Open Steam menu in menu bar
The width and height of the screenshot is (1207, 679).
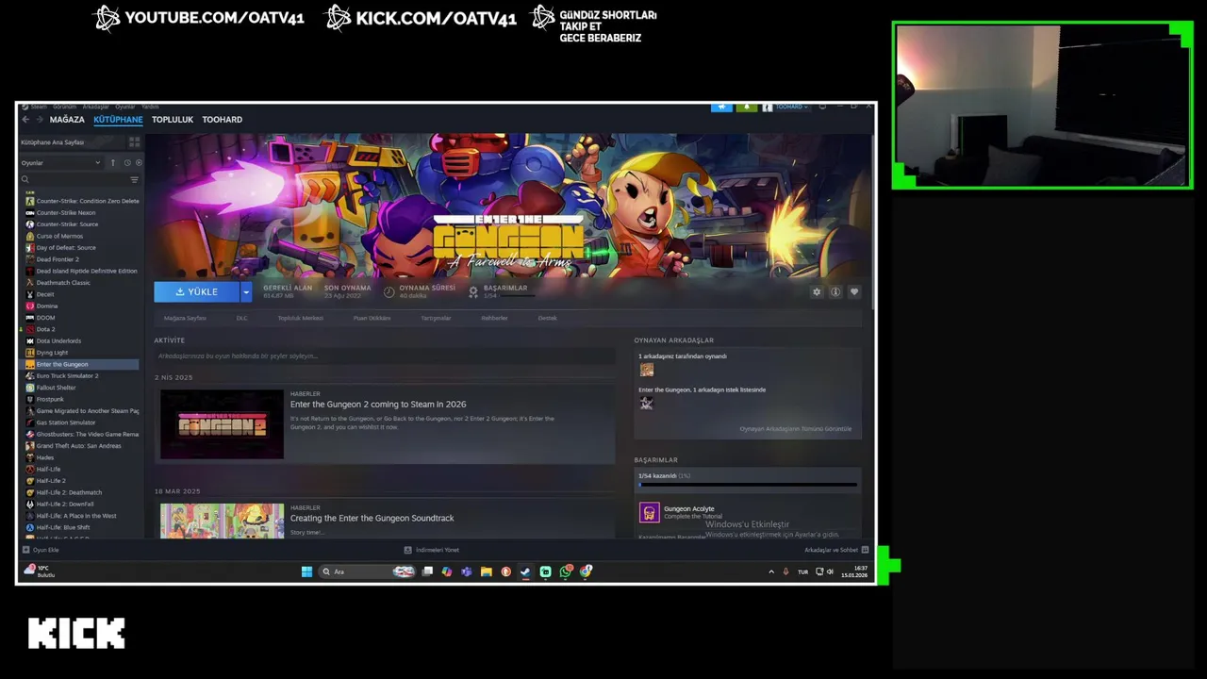coord(39,107)
